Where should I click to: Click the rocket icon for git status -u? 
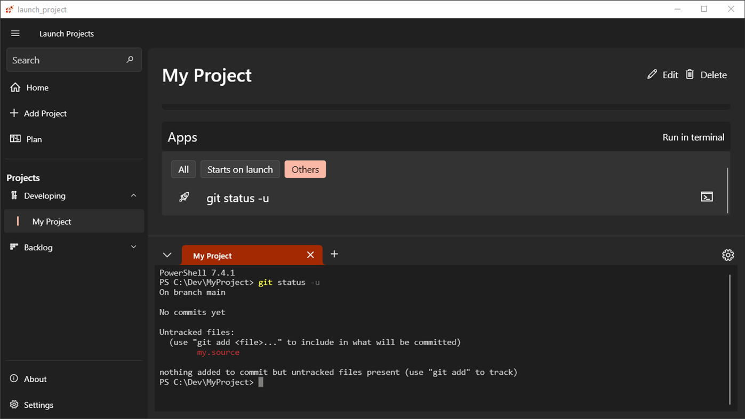[184, 198]
